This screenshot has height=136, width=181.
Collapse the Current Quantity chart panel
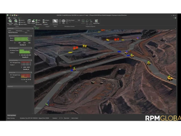point(31,60)
